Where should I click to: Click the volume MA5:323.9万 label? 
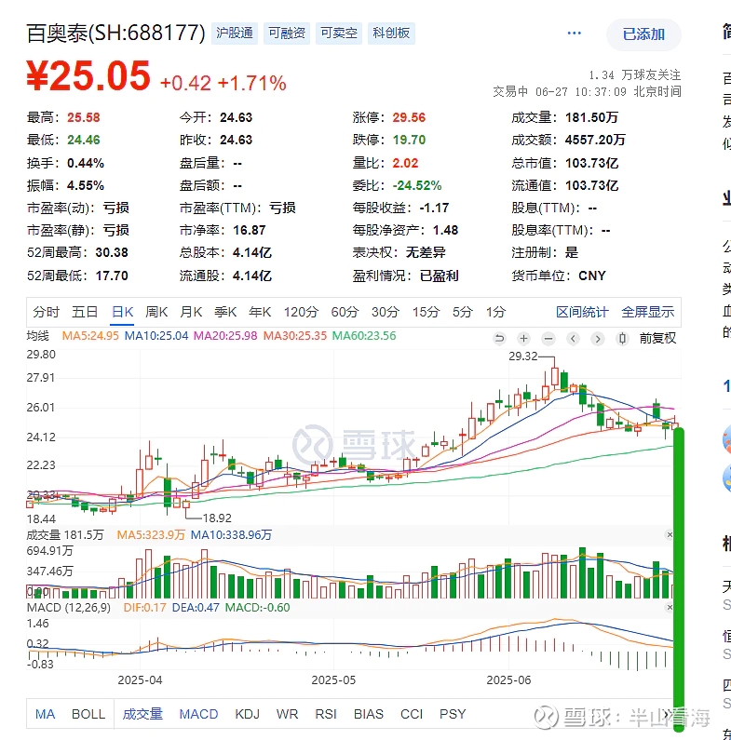coord(151,534)
